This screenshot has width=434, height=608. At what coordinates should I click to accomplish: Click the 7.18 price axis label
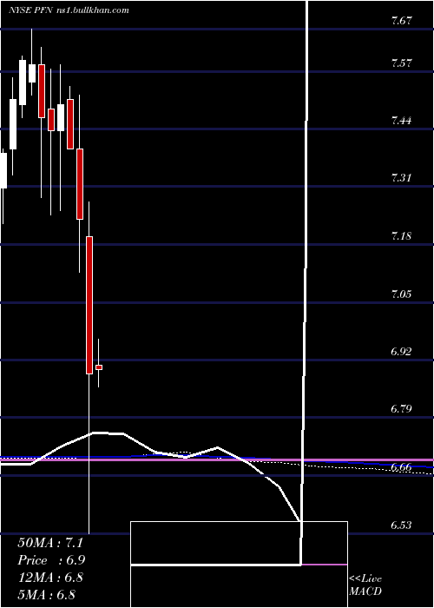coord(401,236)
